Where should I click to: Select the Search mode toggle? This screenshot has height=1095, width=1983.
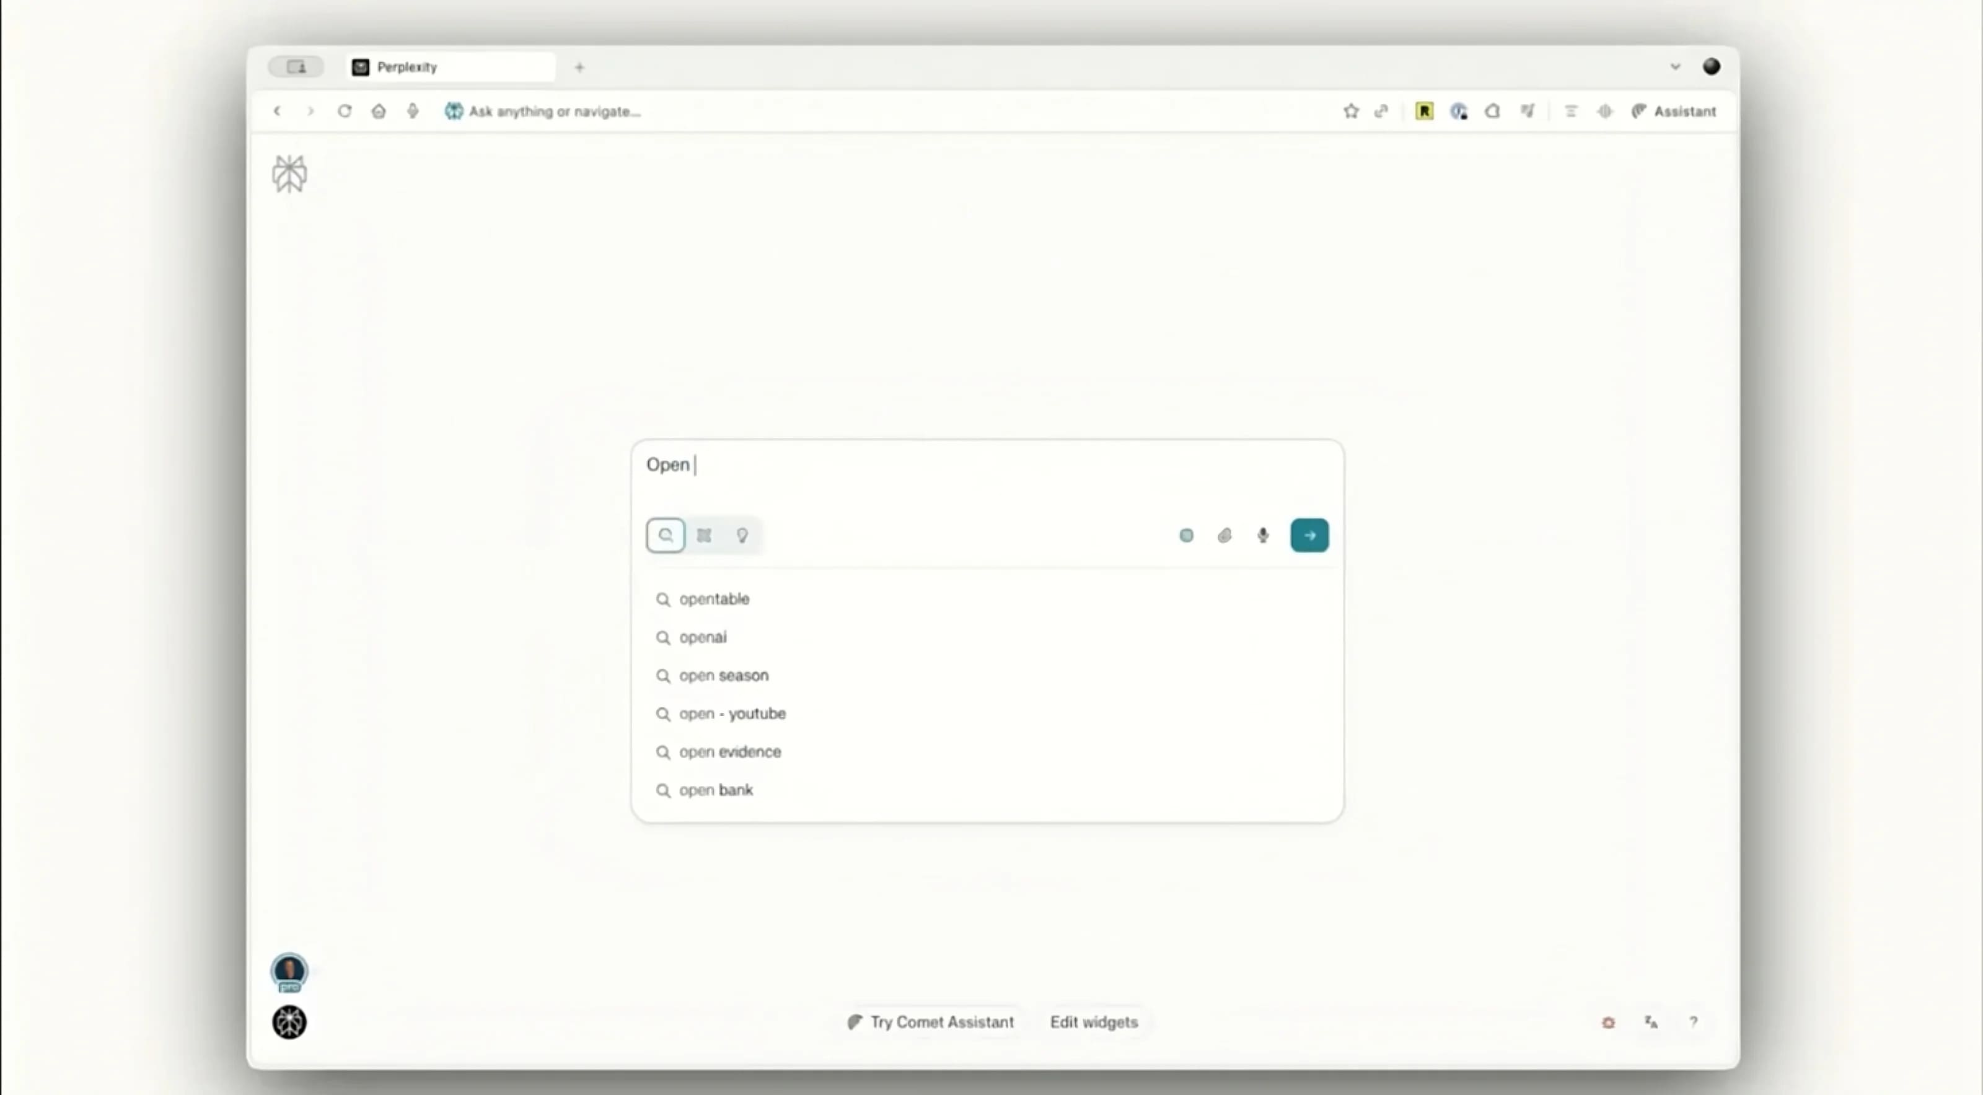pos(666,536)
